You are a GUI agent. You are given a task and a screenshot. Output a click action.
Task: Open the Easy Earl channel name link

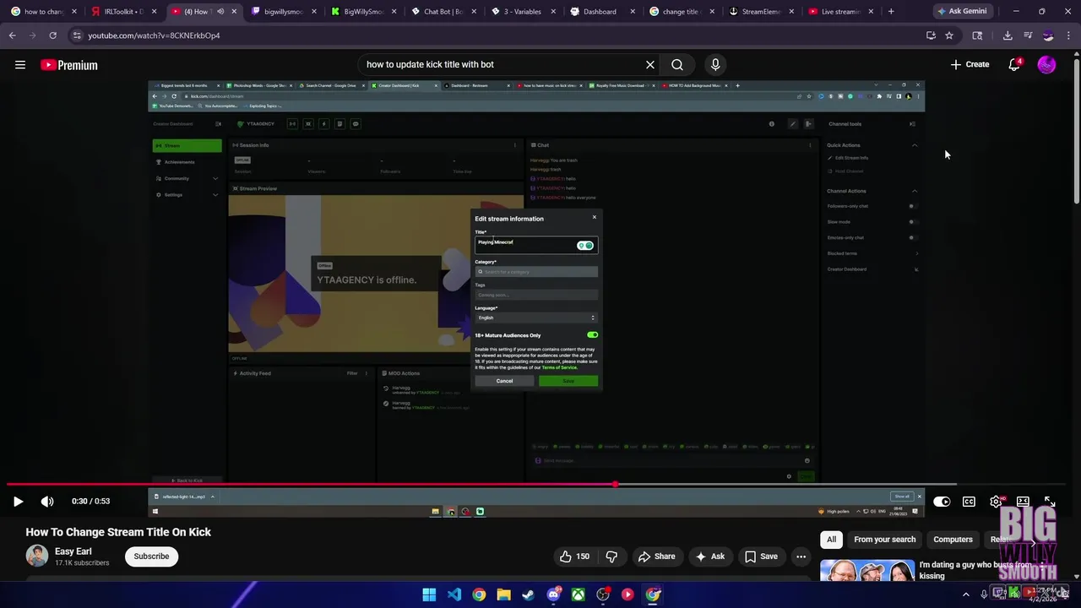tap(73, 551)
